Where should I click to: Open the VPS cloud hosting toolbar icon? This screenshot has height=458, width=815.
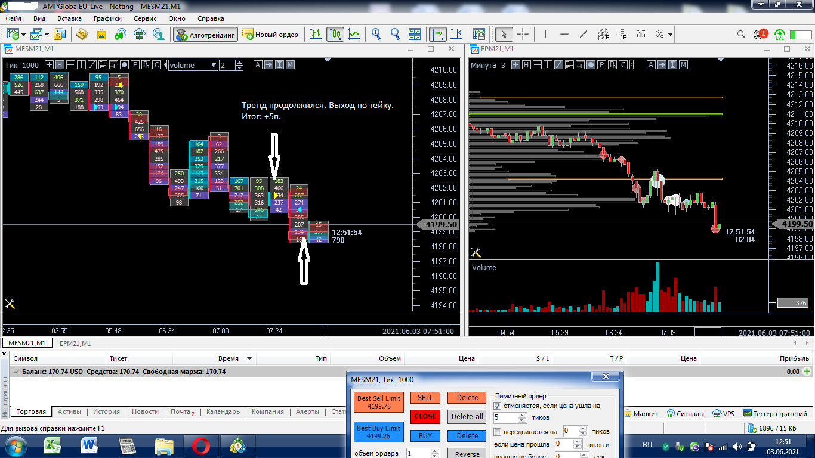(x=140, y=34)
